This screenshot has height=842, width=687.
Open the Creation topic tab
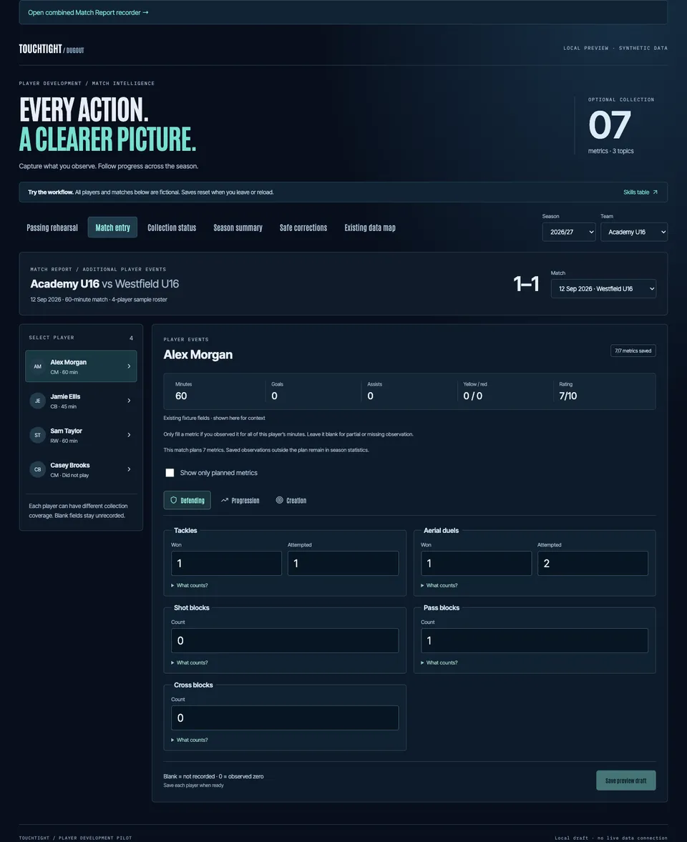[x=291, y=500]
